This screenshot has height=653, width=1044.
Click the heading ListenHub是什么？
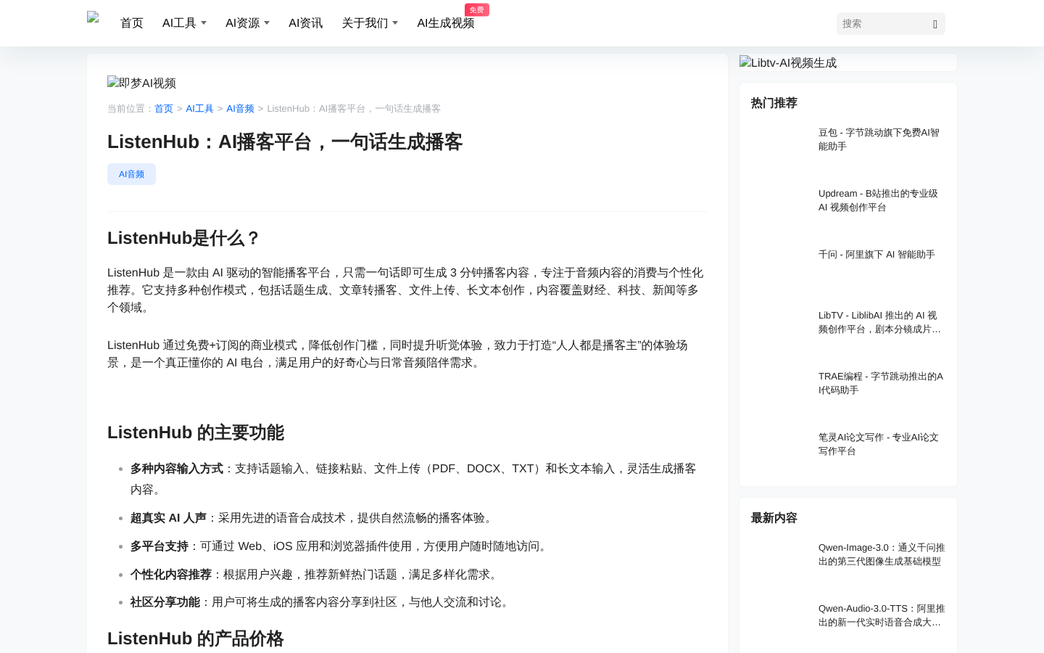pyautogui.click(x=183, y=238)
